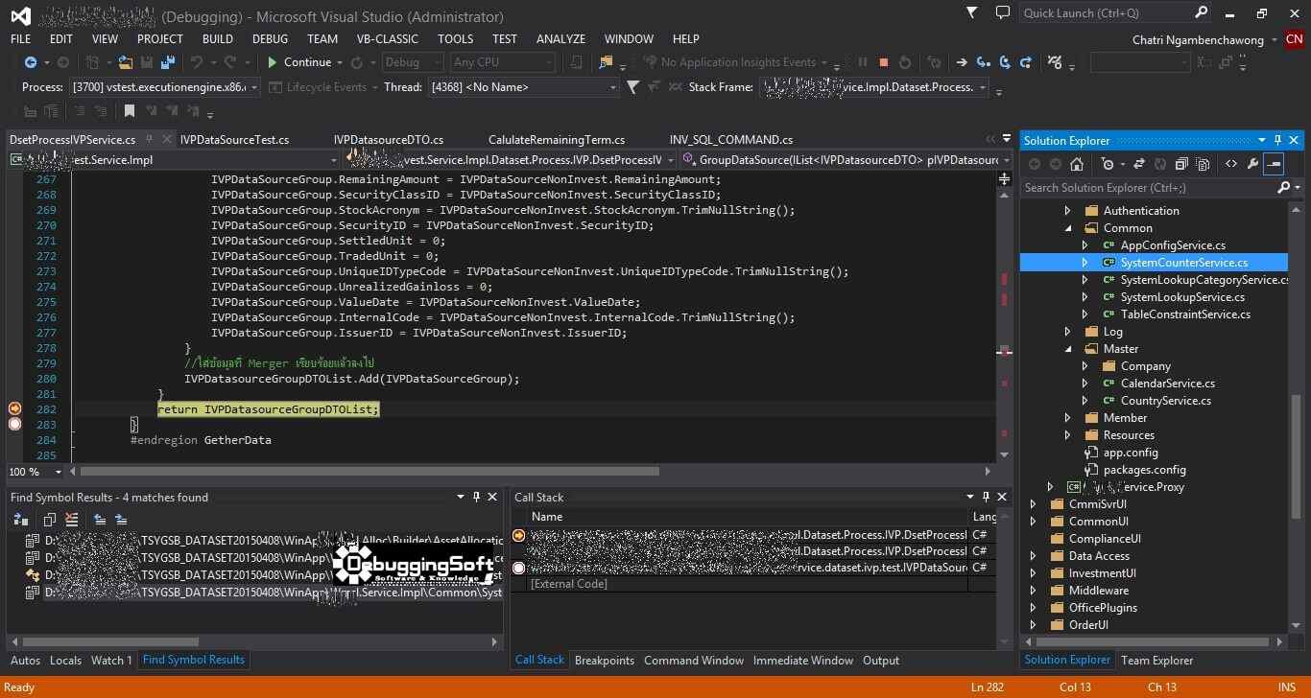This screenshot has width=1311, height=698.
Task: Click Properties wrench icon in Solution Explorer
Action: click(x=1252, y=164)
